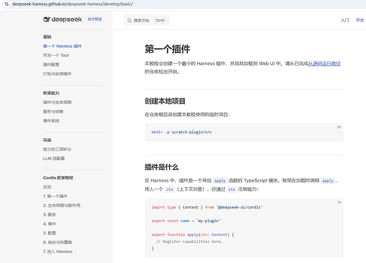The image size is (366, 263).
Task: Open 3. 服务 tutorial
Action: tap(49, 215)
